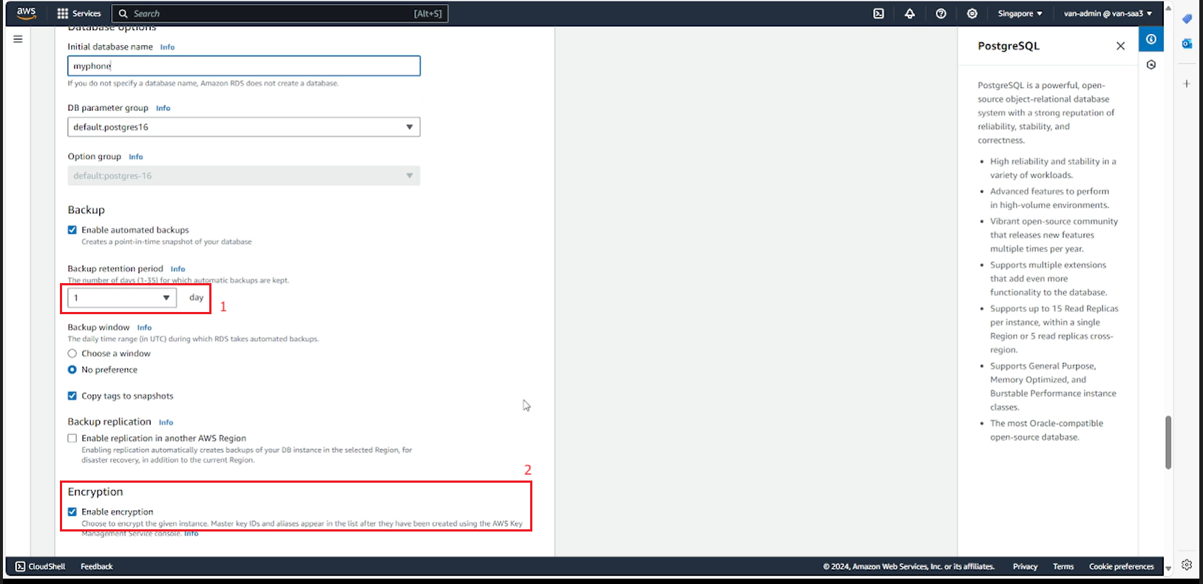Open the DB parameter group dropdown
The height and width of the screenshot is (584, 1203).
coord(244,127)
